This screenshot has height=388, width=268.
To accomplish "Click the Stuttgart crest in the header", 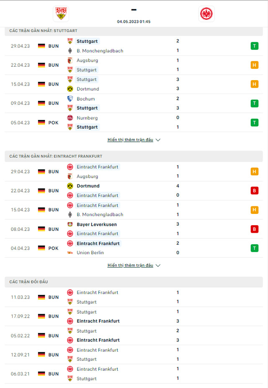I will tap(61, 13).
